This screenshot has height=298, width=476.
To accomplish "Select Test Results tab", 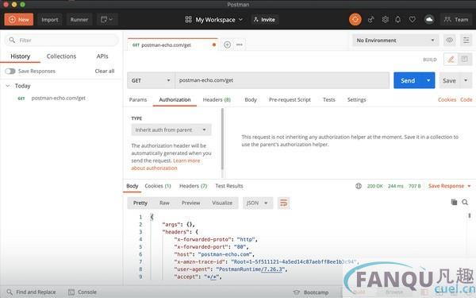I will click(x=229, y=186).
